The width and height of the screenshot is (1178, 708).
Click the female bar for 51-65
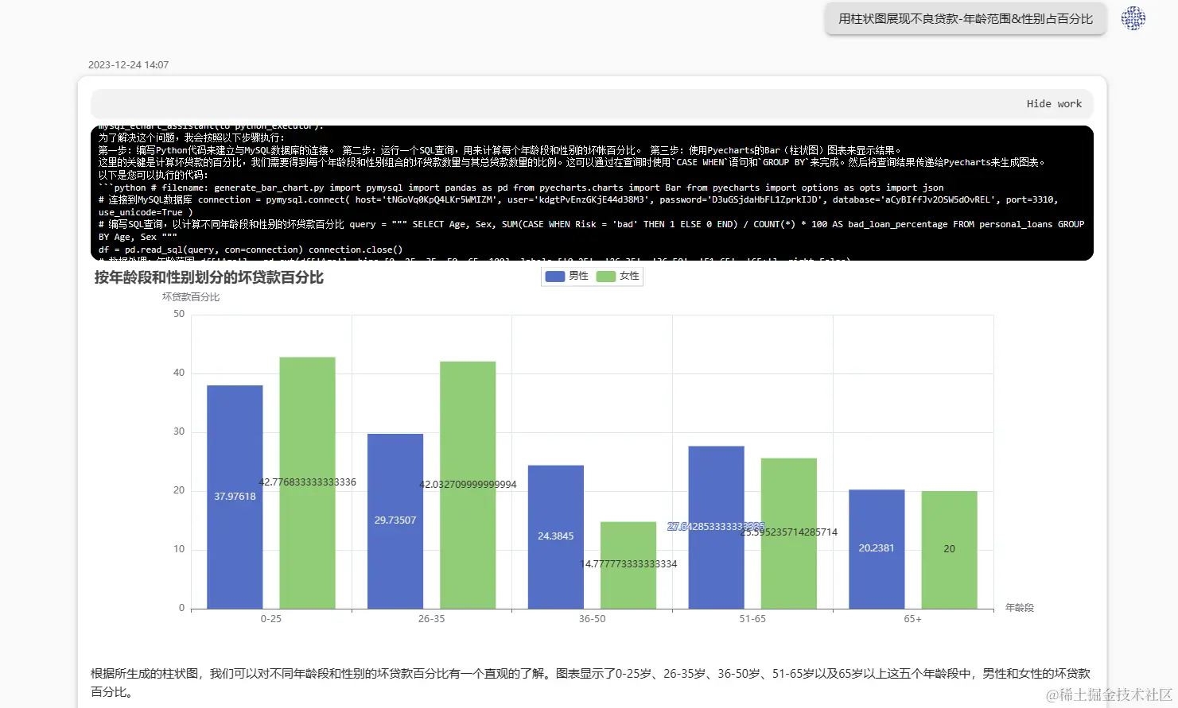(789, 534)
